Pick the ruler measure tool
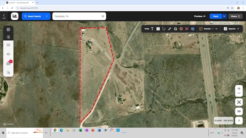Image resolution: width=246 pixels, height=138 pixels. pyautogui.click(x=170, y=29)
